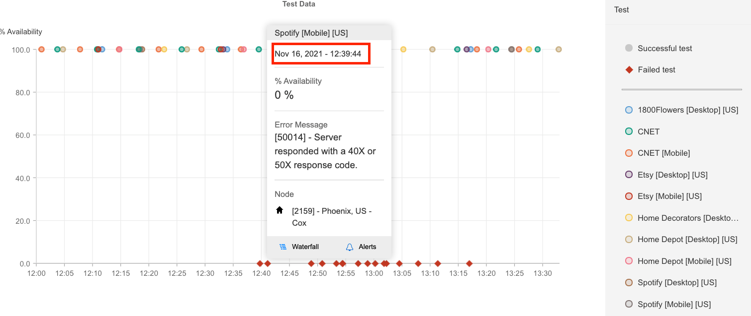Open Alerts from tooltip
Screen dimensions: 751x316
pyautogui.click(x=367, y=247)
